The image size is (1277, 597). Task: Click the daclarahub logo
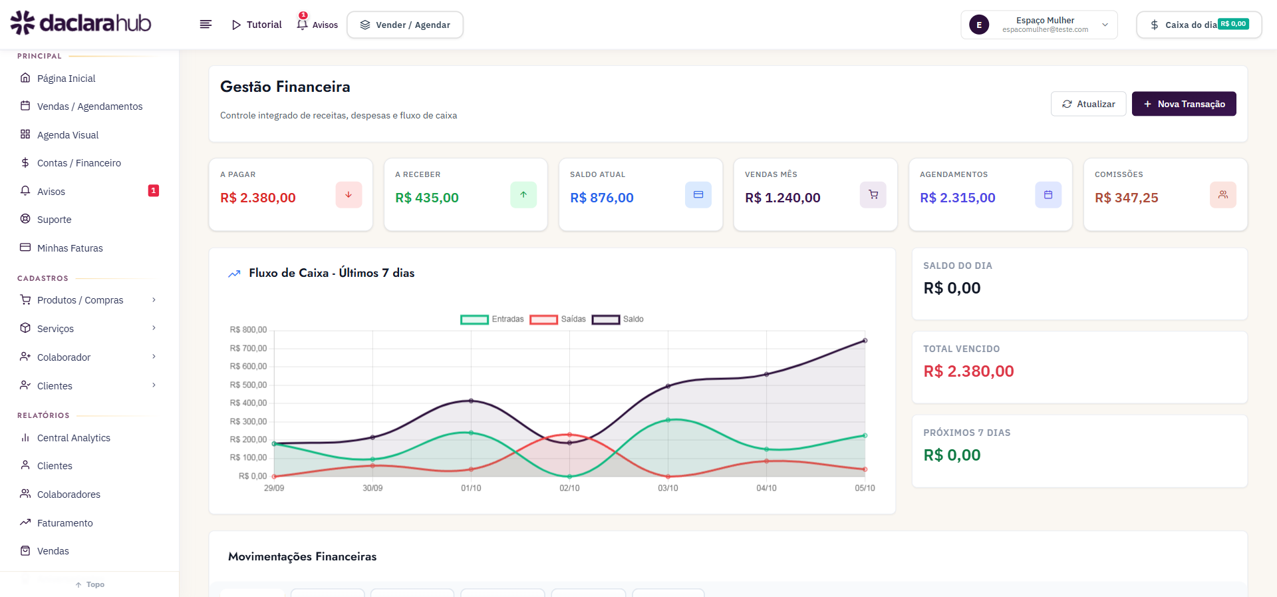80,23
